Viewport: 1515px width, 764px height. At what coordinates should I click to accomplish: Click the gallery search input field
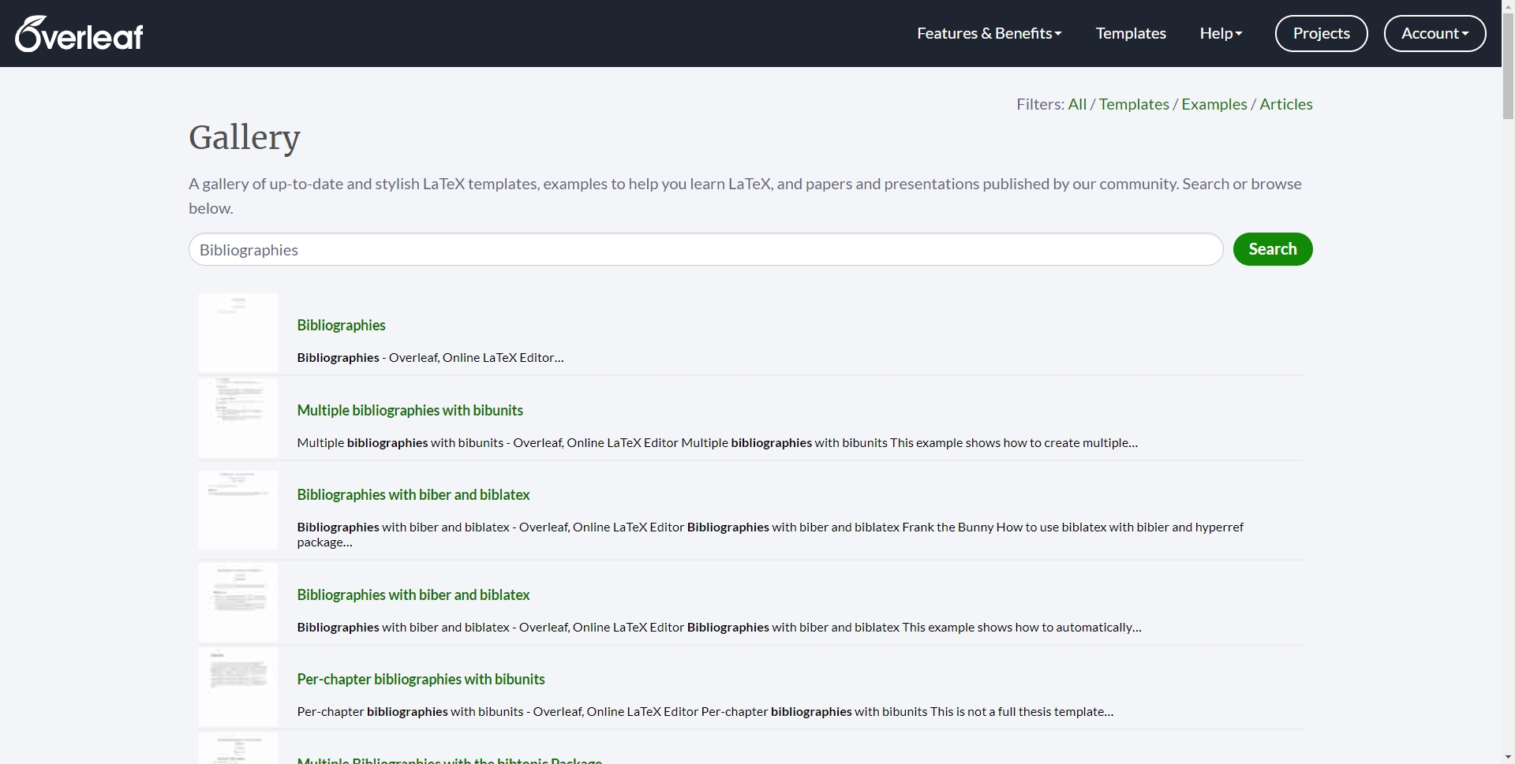[705, 250]
